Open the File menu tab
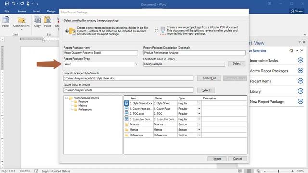Image resolution: width=308 pixels, height=173 pixels. 7,12
